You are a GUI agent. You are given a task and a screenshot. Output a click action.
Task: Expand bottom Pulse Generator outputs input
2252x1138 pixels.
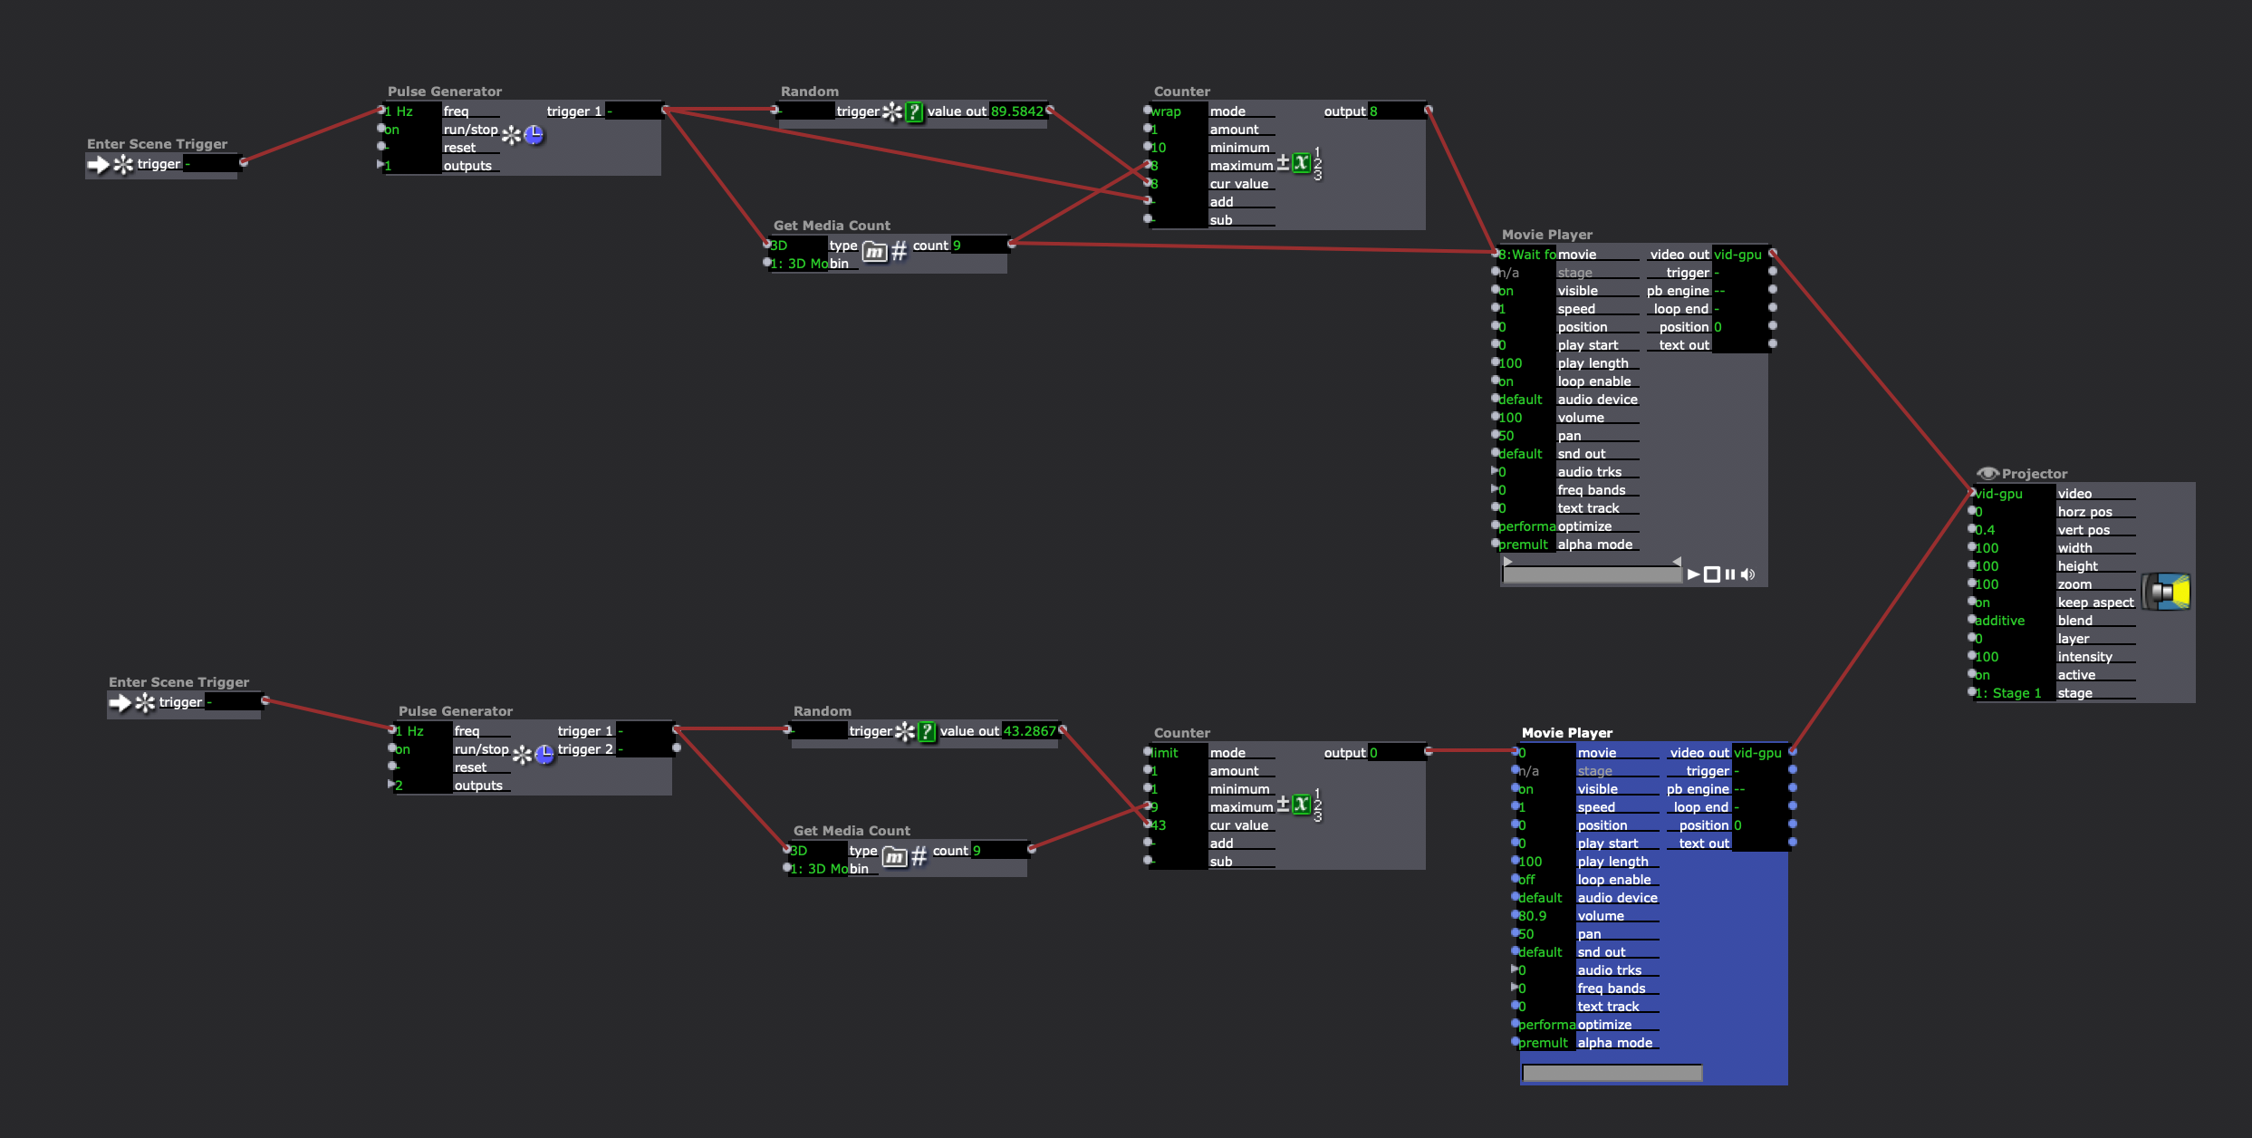point(391,785)
